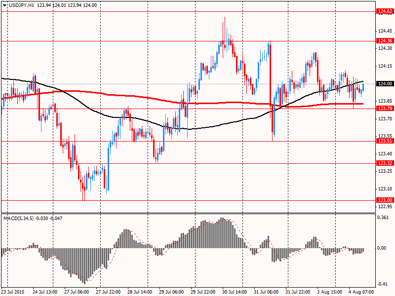Image resolution: width=395 pixels, height=296 pixels.
Task: Select the 123.85 price scale value
Action: pos(385,101)
